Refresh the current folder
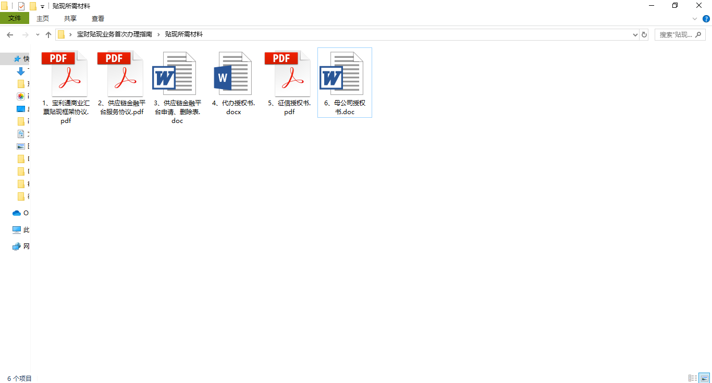Viewport: 712px width, 383px height. tap(644, 35)
